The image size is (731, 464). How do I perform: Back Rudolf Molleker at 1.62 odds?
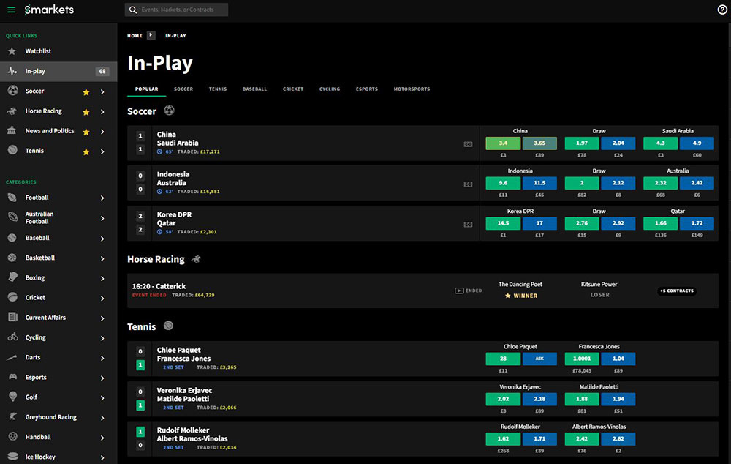click(x=503, y=439)
